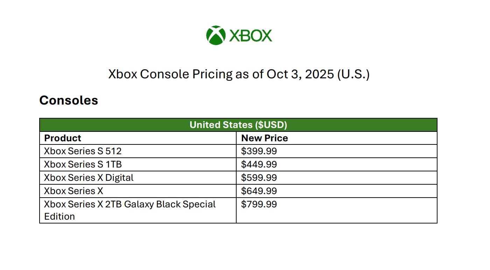Click the date Oct 3, 2025 in title
This screenshot has height=270, width=490.
[x=300, y=74]
